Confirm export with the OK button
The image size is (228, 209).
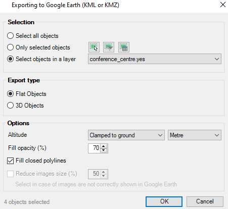coord(164,201)
